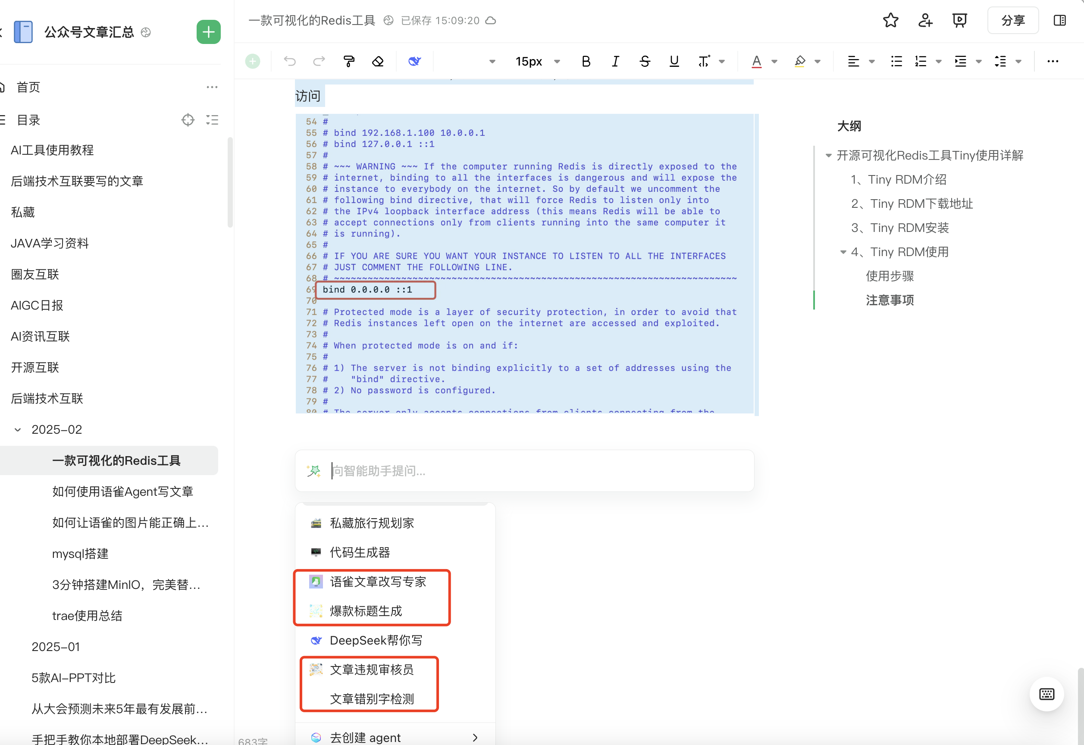1084x745 pixels.
Task: Click the green plus new document button
Action: tap(208, 32)
